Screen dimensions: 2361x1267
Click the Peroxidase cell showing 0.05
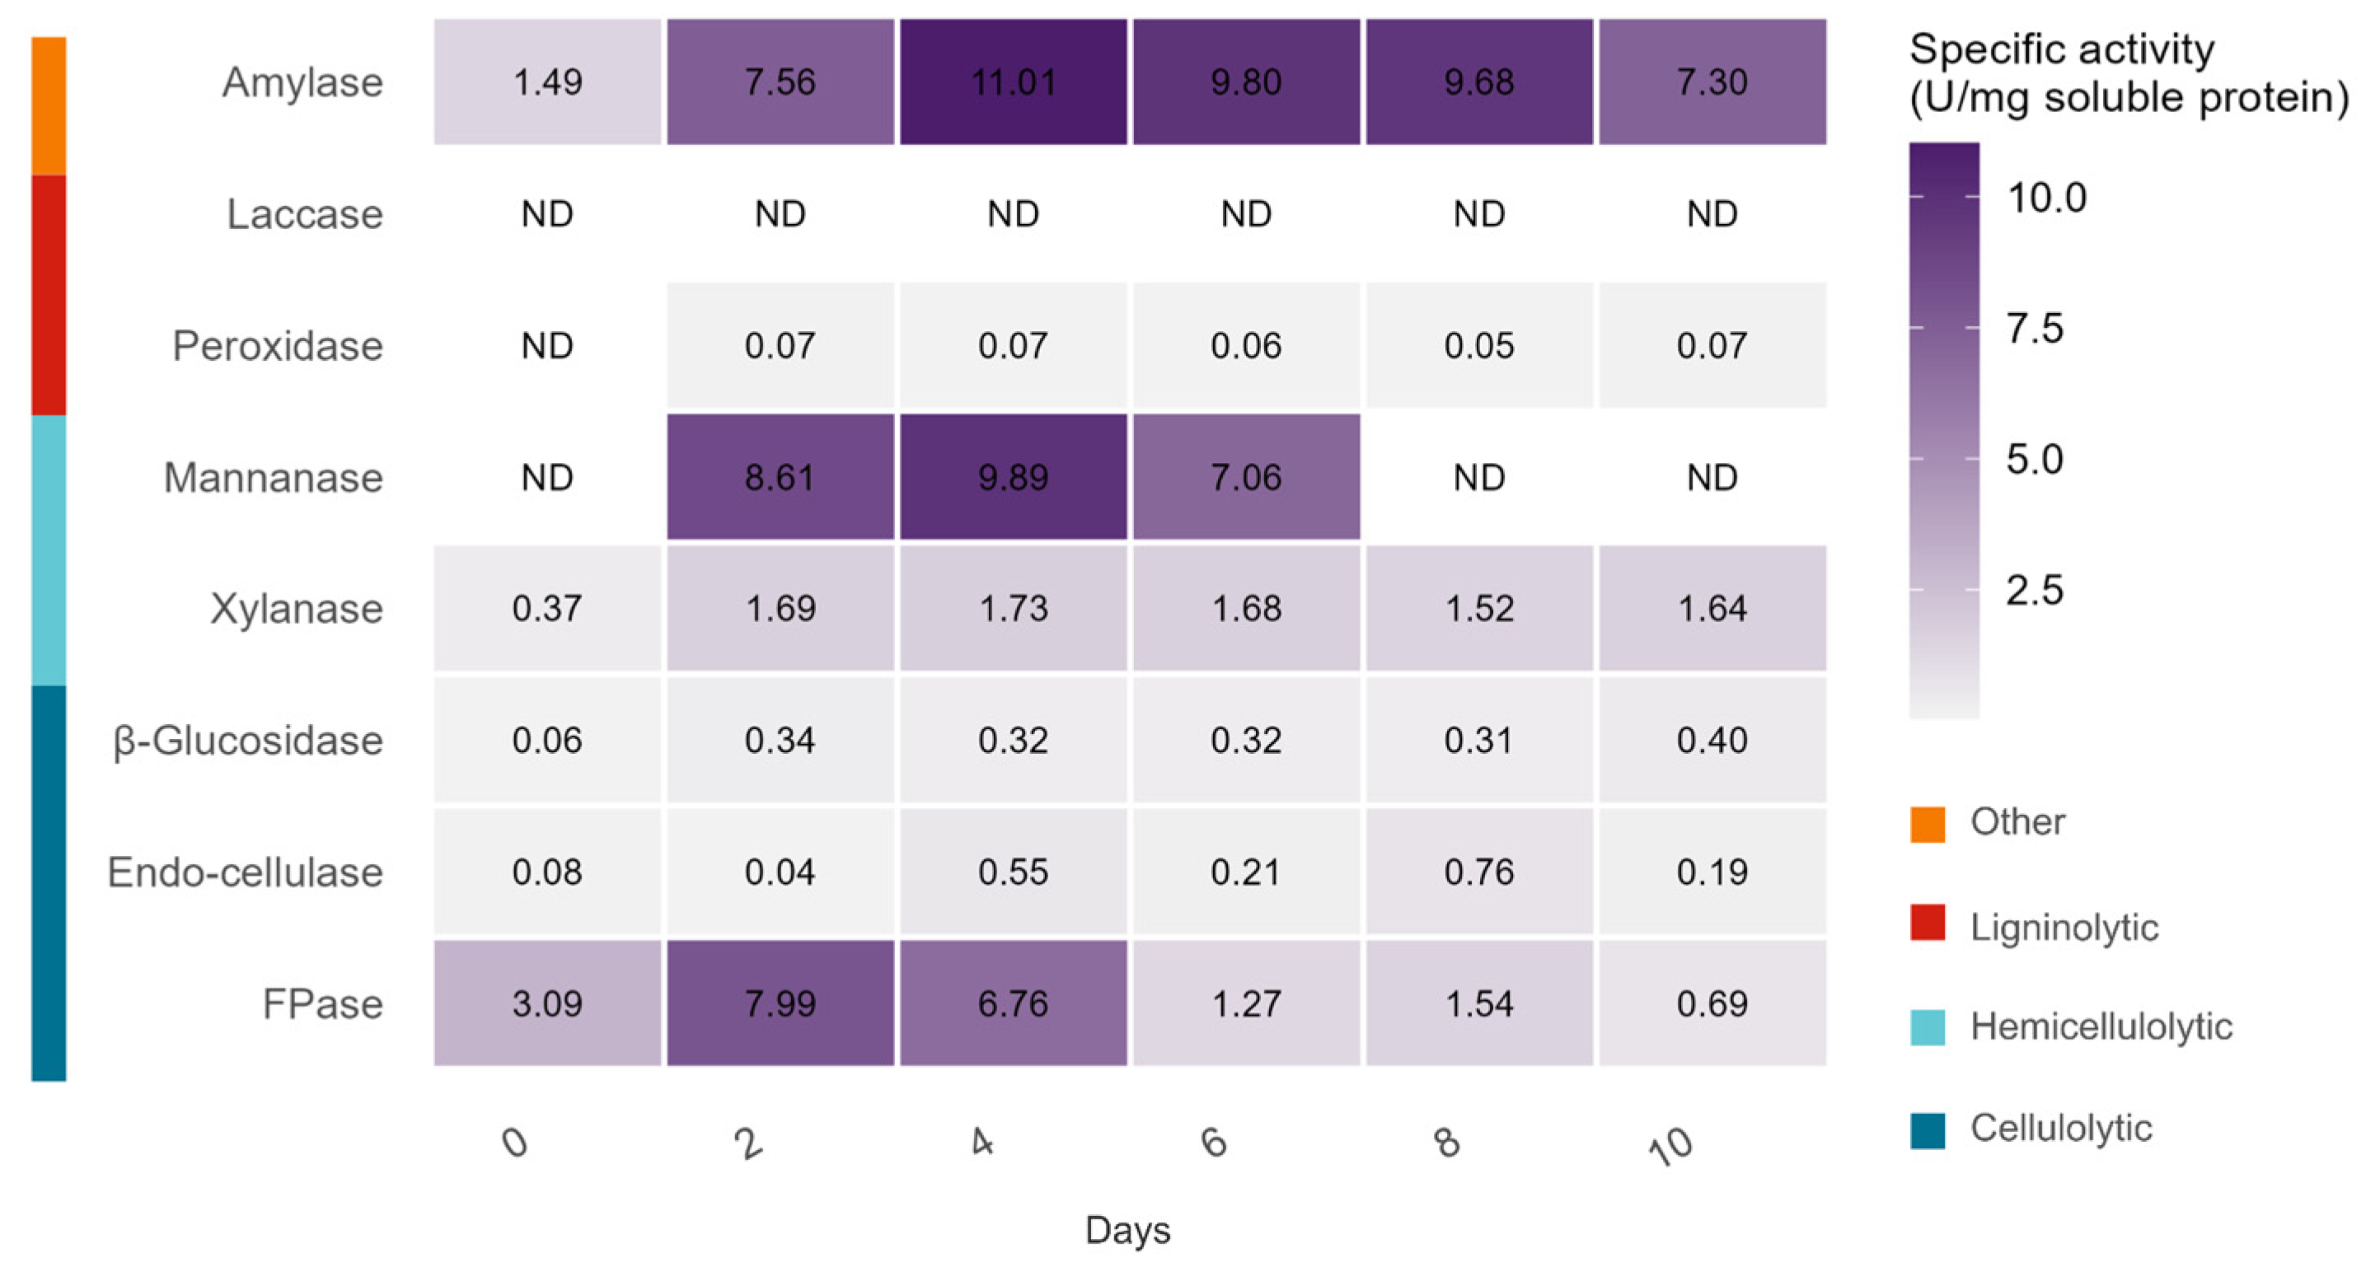1478,345
